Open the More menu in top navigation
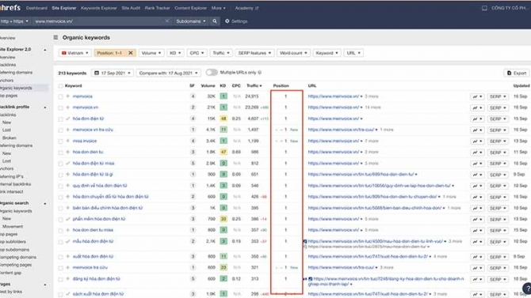Screen dimensions: 531x298 219,8
